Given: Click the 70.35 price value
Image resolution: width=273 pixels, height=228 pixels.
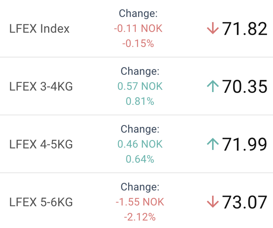Looking at the screenshot, I should tap(245, 87).
